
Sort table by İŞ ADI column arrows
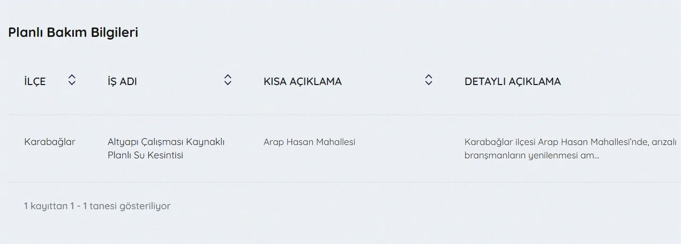(x=228, y=80)
